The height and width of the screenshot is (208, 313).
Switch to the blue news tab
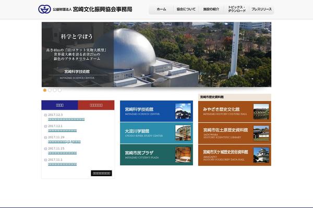[x=59, y=105]
